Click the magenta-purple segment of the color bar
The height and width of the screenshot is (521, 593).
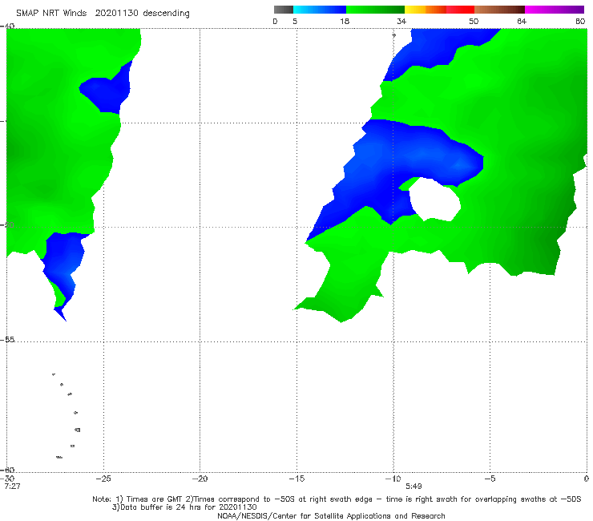pyautogui.click(x=555, y=10)
